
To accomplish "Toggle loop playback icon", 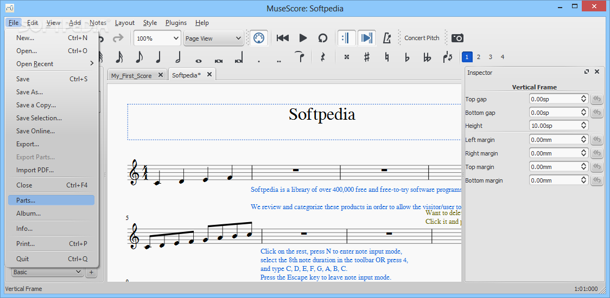I will pyautogui.click(x=323, y=38).
